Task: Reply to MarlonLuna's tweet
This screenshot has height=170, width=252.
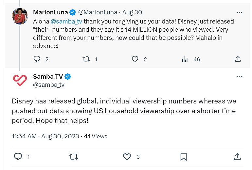Action: [x=37, y=59]
